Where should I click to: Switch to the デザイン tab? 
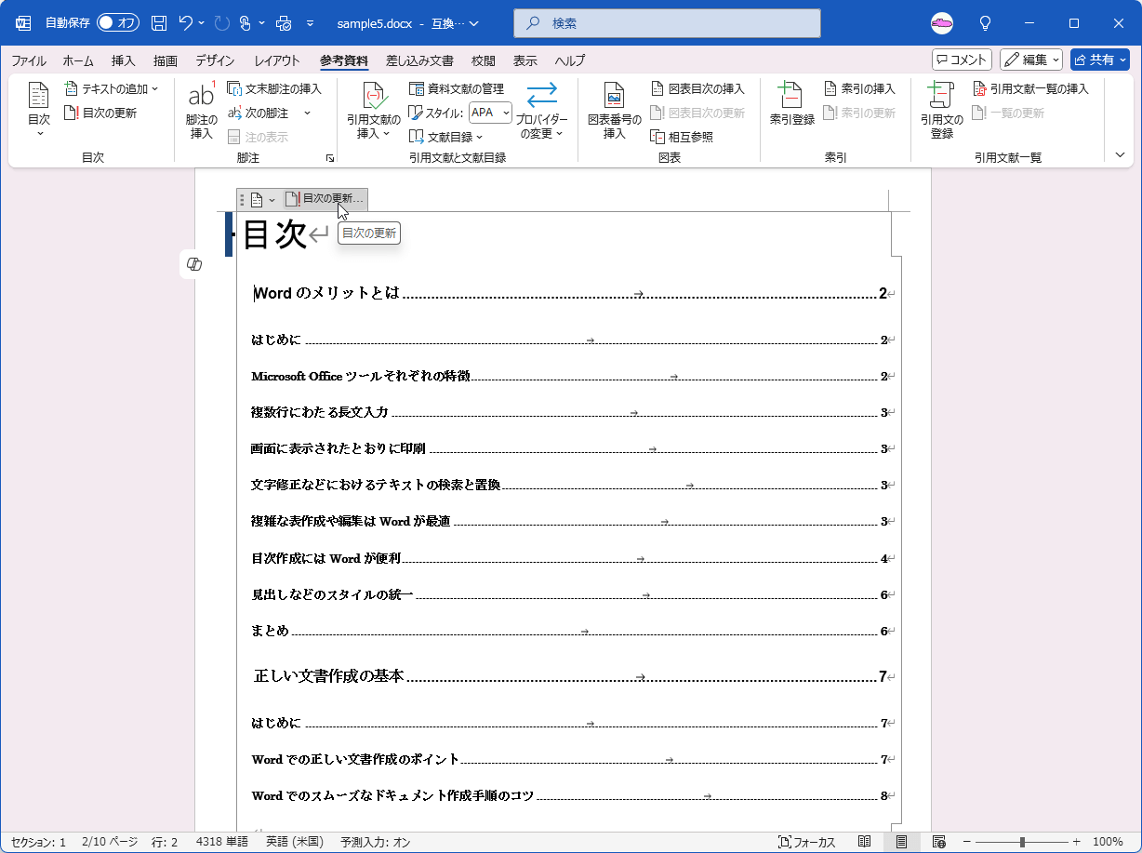pyautogui.click(x=215, y=60)
